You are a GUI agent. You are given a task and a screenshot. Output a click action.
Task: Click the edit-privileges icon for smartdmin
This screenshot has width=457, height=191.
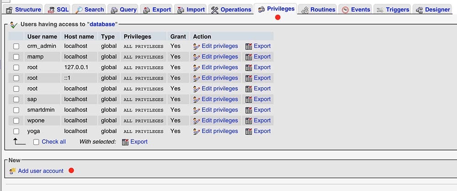coord(197,110)
